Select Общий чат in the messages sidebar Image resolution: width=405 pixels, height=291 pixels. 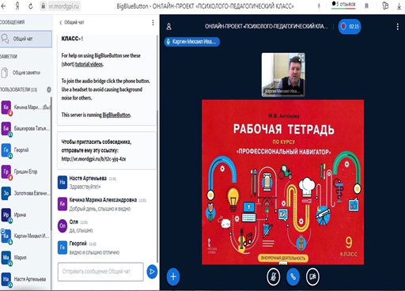pyautogui.click(x=26, y=39)
